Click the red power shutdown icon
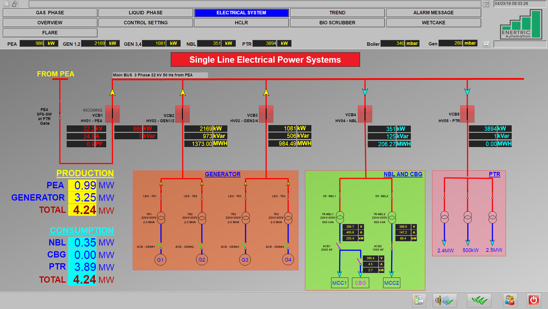548x309 pixels. click(x=533, y=300)
